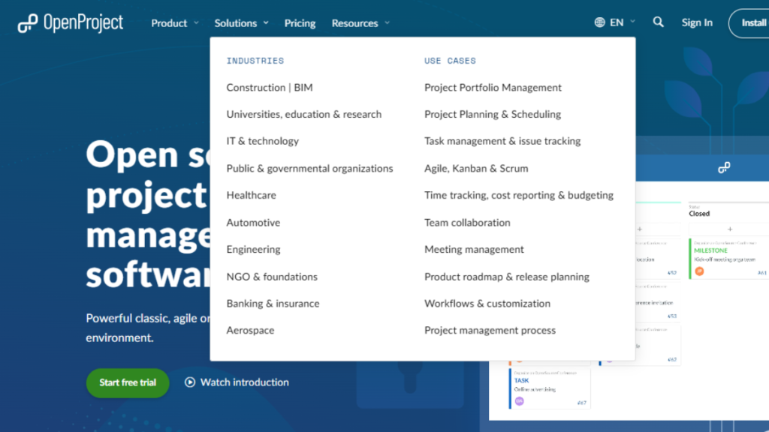Viewport: 769px width, 432px height.
Task: Click the Solutions menu label
Action: pos(235,23)
